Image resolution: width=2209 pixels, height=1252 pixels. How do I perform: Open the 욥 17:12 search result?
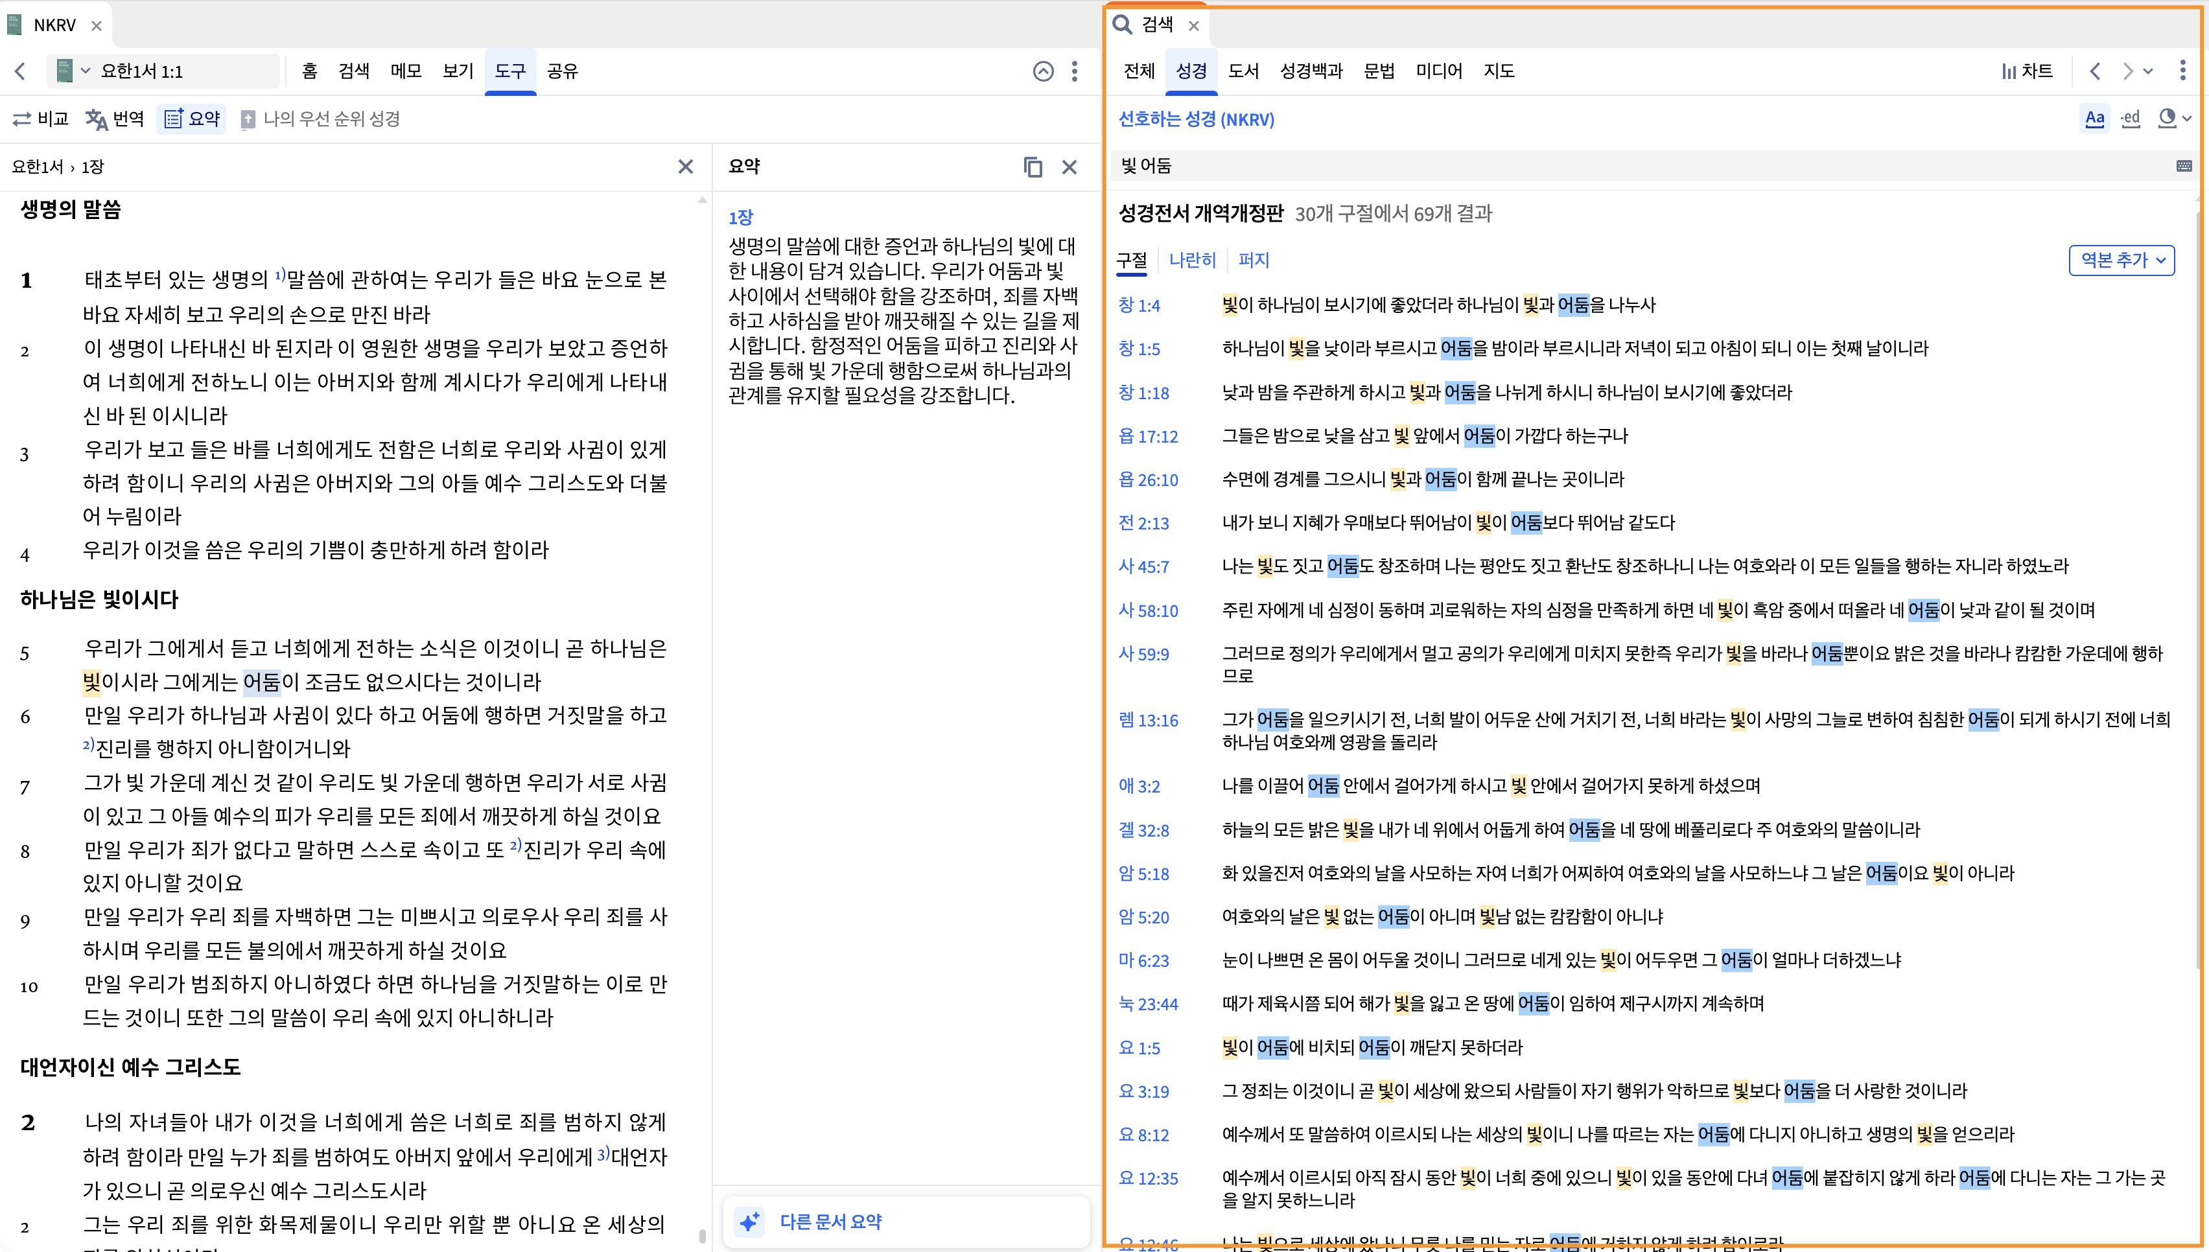click(x=1148, y=437)
